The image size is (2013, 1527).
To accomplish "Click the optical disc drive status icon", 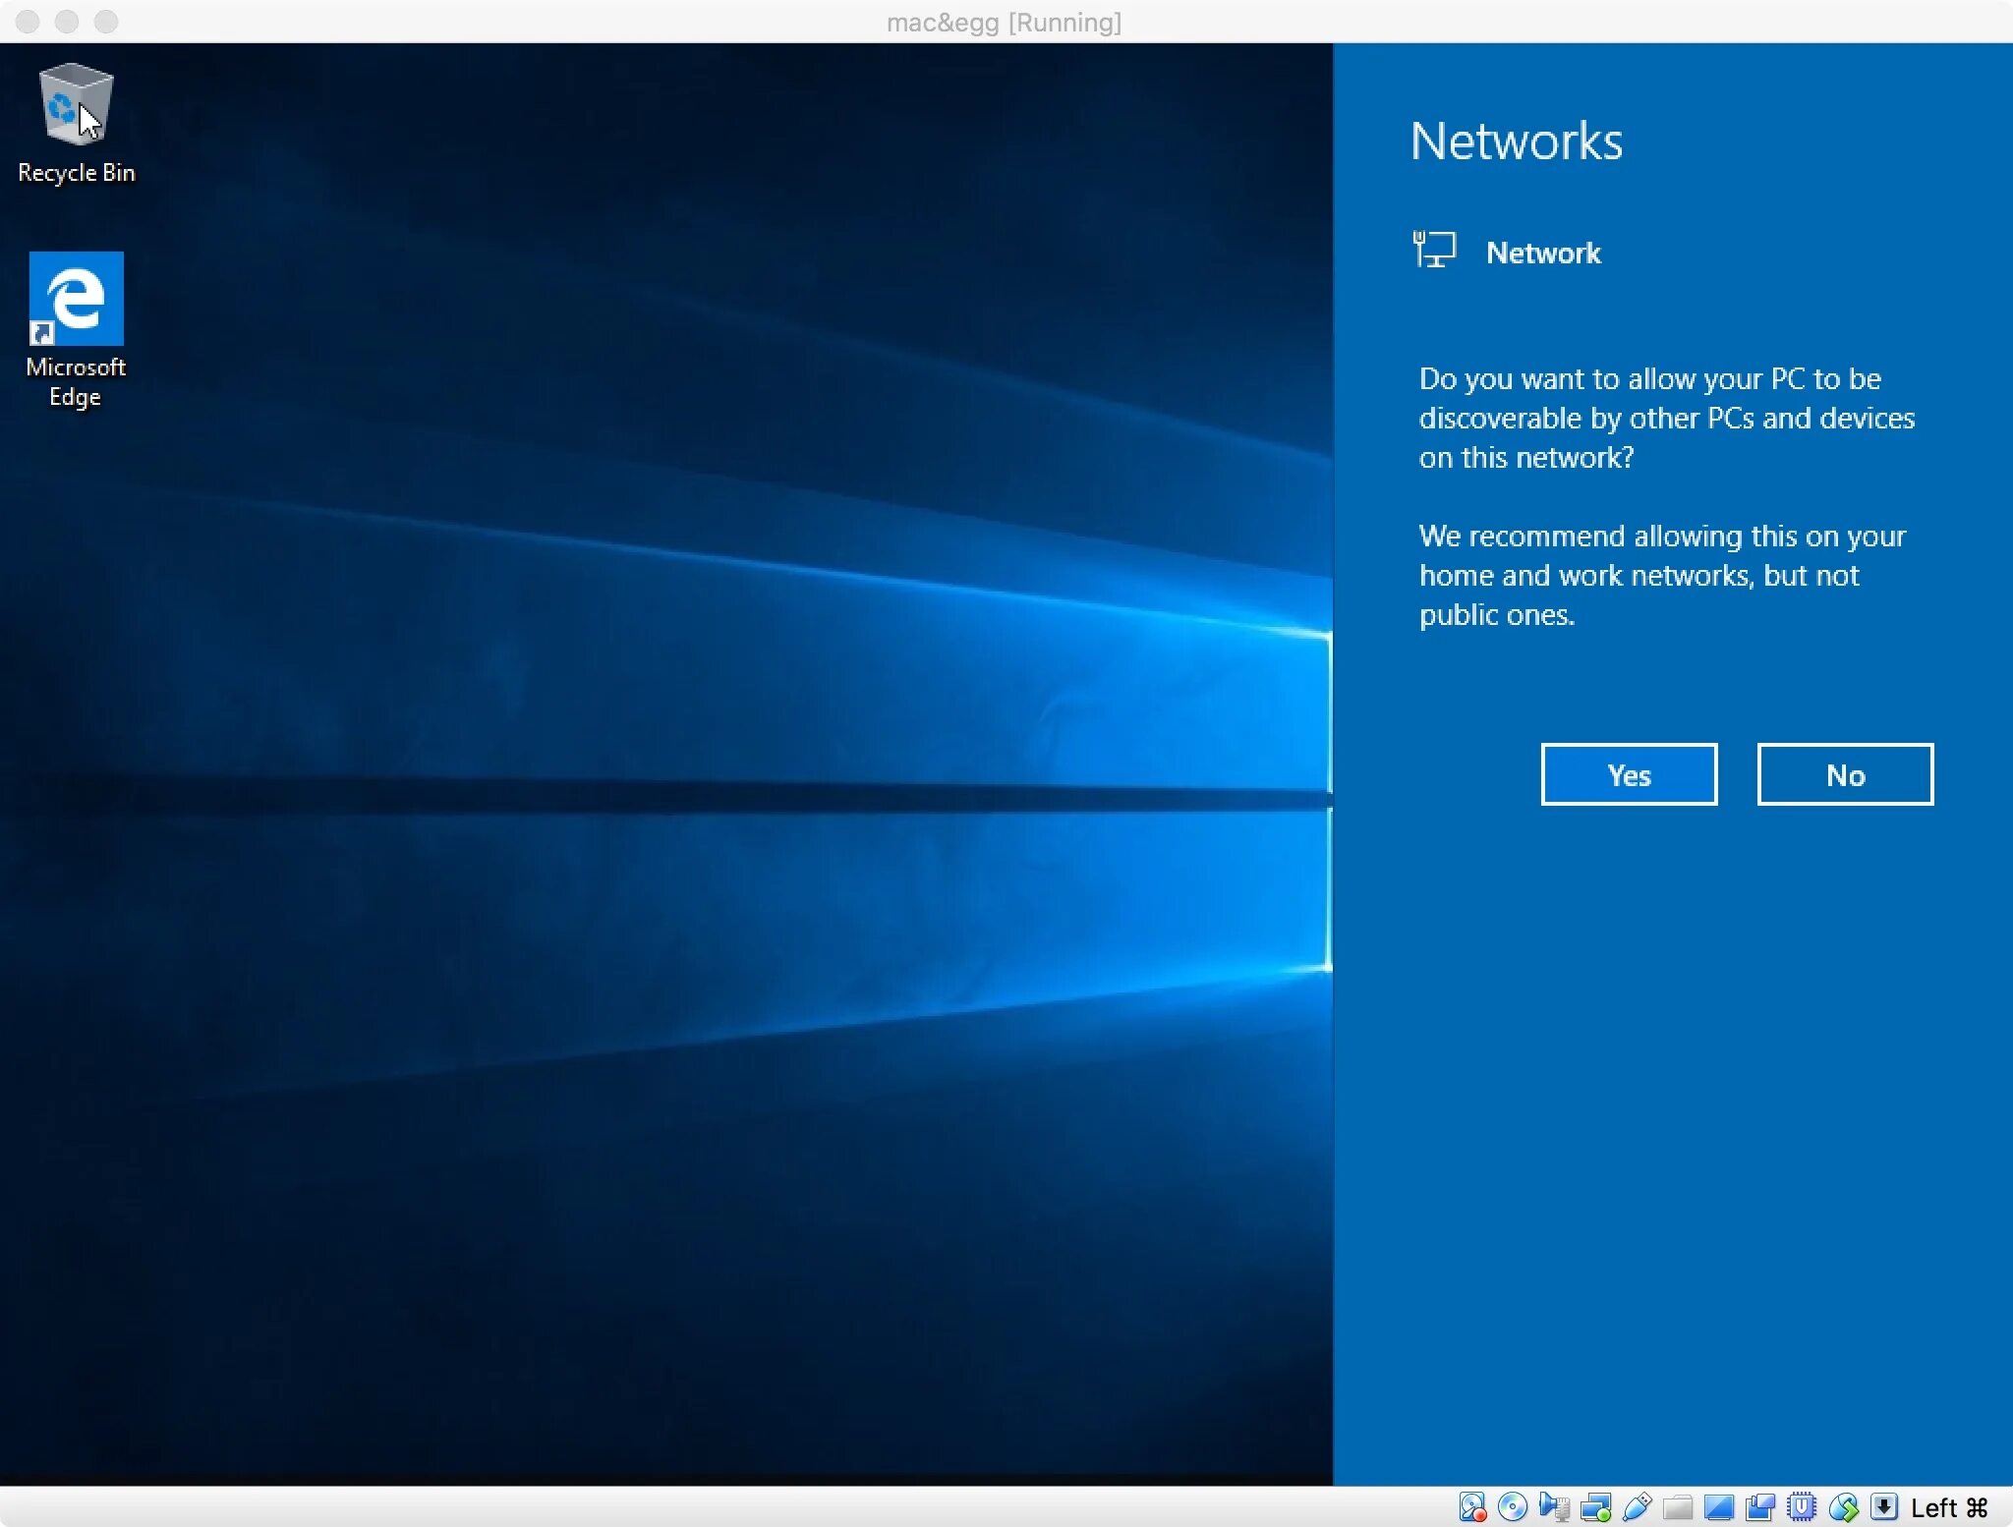I will point(1513,1506).
